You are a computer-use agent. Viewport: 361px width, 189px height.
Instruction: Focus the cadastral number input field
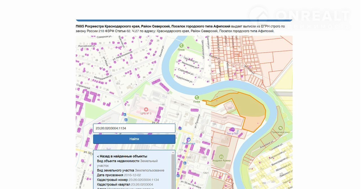pyautogui.click(x=134, y=128)
